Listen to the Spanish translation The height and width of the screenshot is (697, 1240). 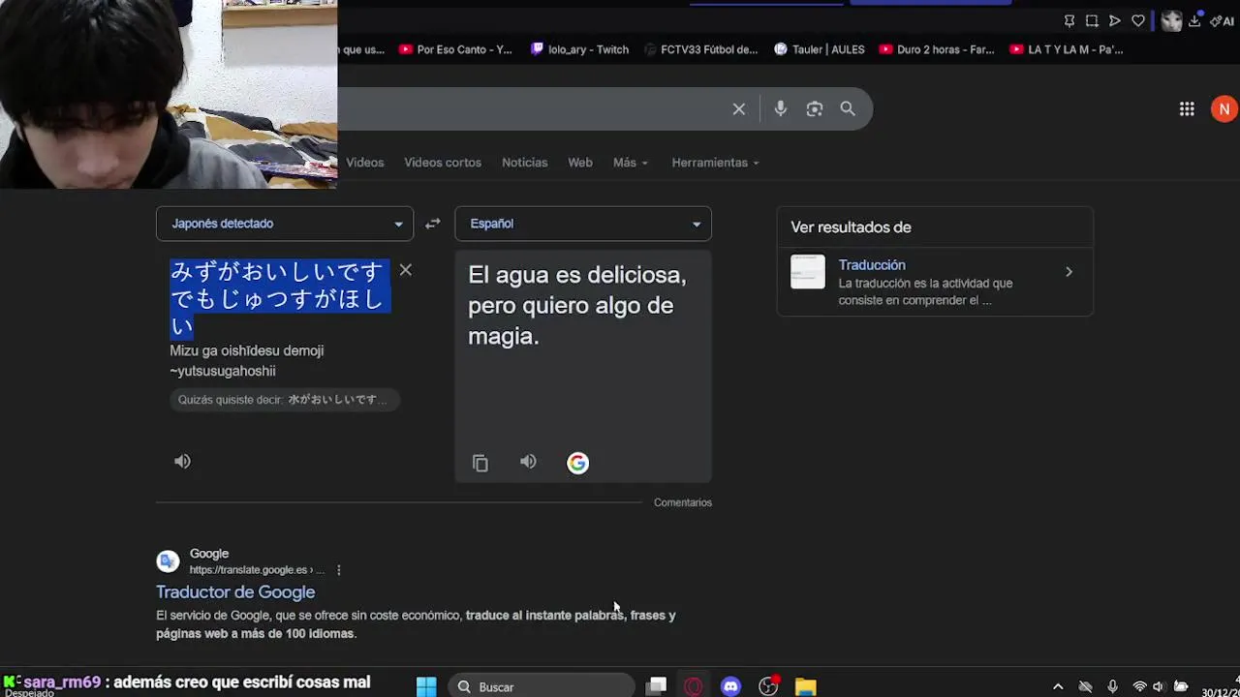(528, 462)
